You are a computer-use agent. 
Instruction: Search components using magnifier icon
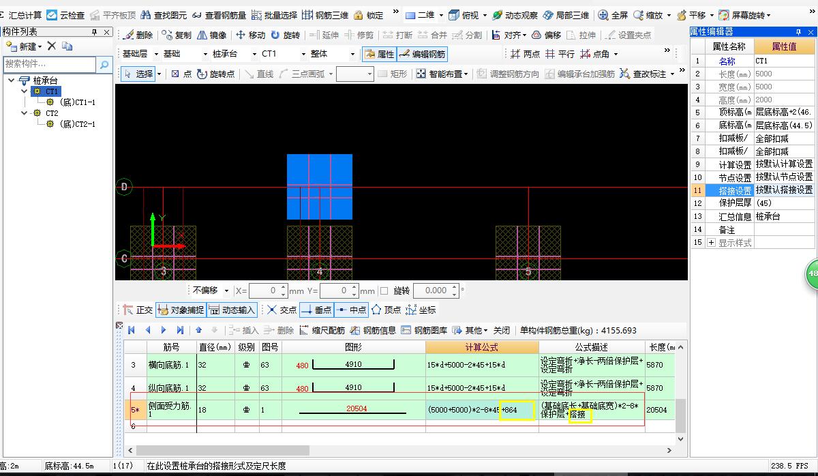tap(104, 65)
